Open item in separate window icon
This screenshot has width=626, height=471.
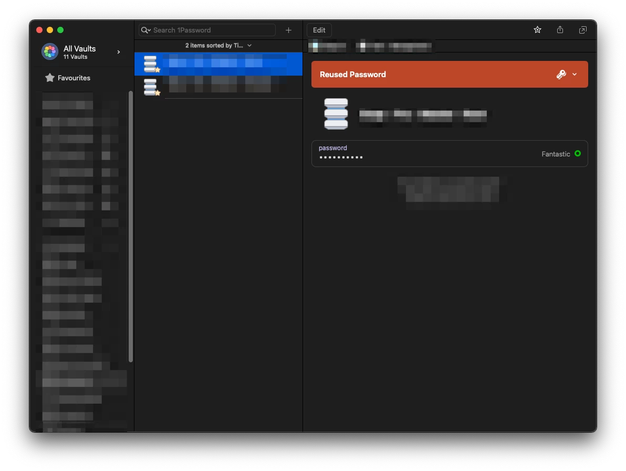[x=583, y=30]
